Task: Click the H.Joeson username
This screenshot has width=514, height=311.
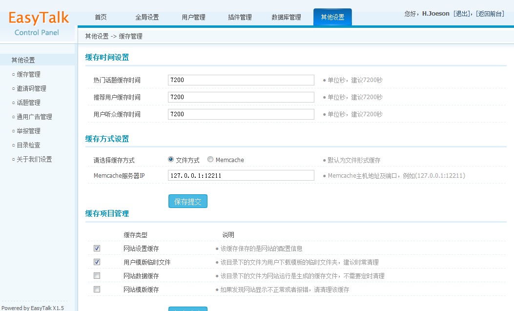Action: coord(435,14)
